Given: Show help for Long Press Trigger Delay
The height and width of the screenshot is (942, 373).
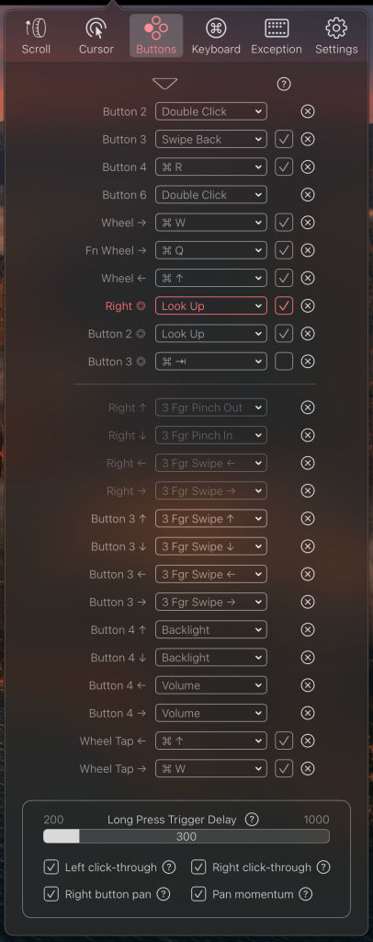Looking at the screenshot, I should [252, 820].
